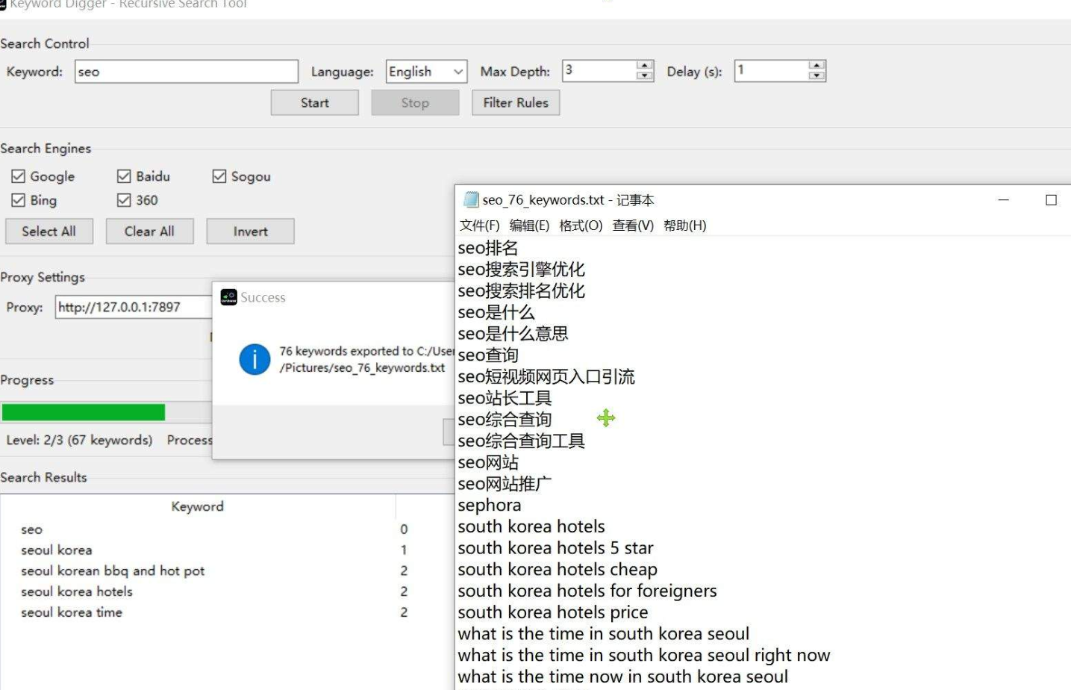The image size is (1071, 690).
Task: Disable the Bing search engine
Action: pyautogui.click(x=18, y=199)
